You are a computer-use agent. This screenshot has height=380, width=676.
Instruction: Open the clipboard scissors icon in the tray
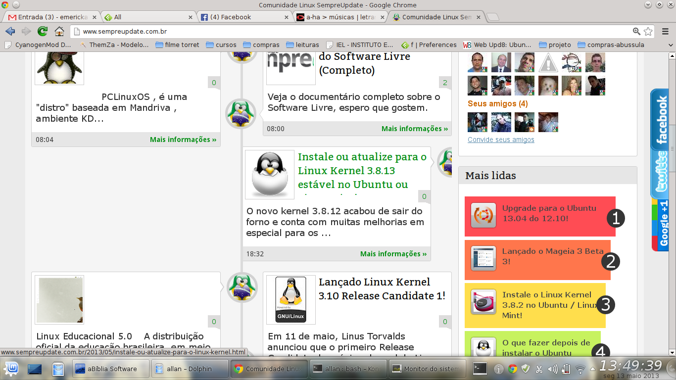(x=539, y=369)
